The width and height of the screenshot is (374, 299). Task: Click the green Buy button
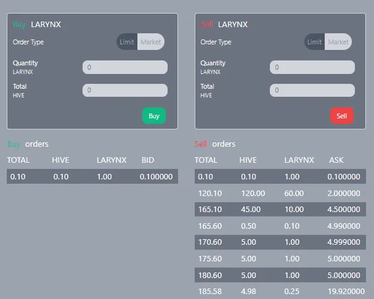154,116
